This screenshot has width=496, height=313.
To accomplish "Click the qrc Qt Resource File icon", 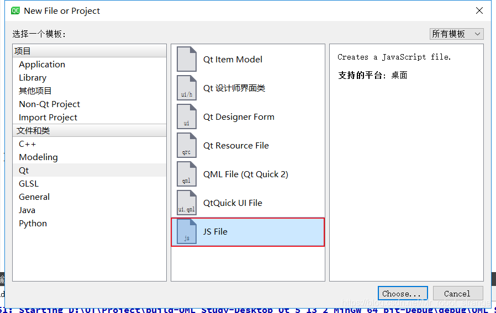I will (x=187, y=145).
